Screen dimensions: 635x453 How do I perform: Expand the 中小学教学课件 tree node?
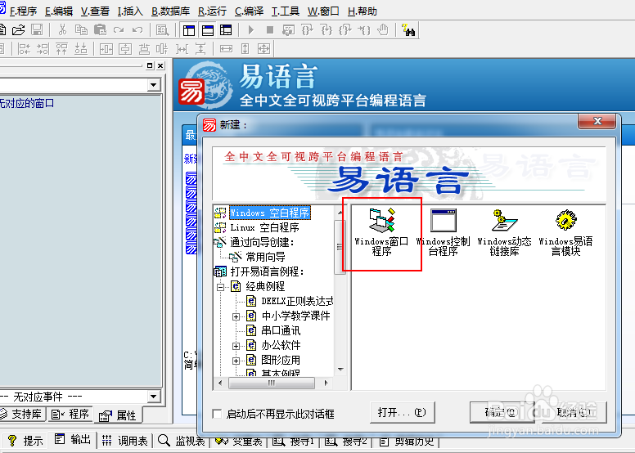236,316
